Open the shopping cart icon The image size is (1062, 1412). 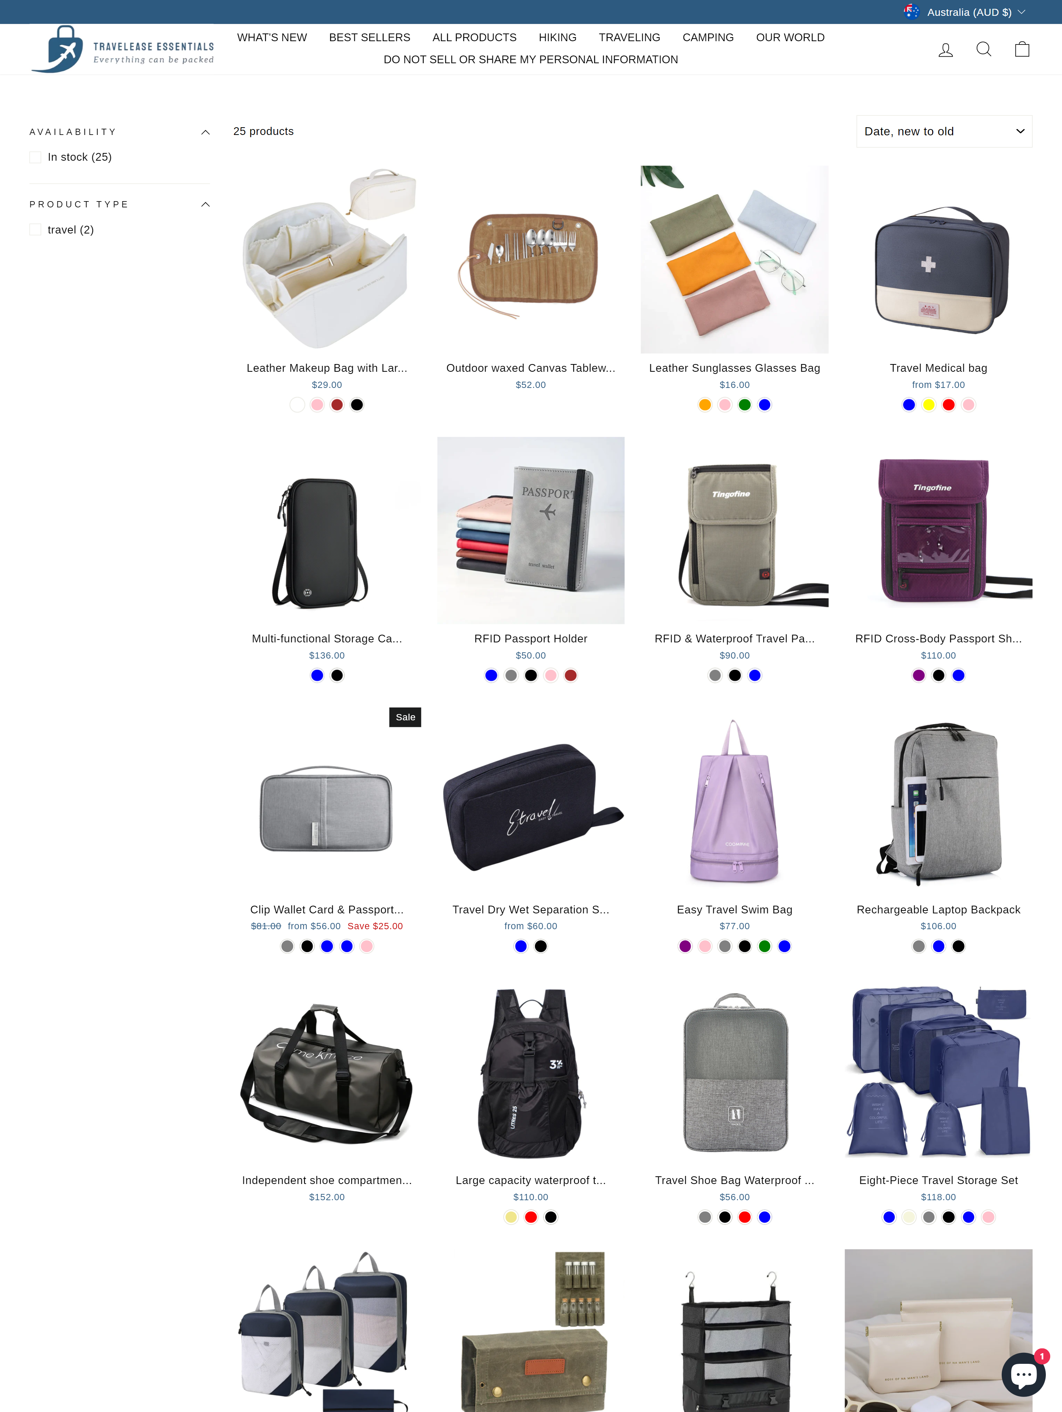click(1022, 49)
